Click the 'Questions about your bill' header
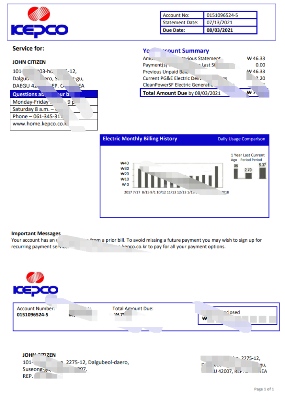 tap(54, 94)
